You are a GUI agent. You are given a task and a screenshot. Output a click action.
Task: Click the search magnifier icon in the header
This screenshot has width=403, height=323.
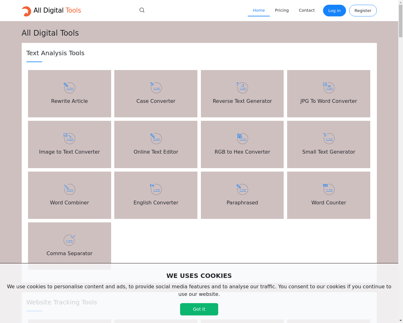[x=142, y=10]
